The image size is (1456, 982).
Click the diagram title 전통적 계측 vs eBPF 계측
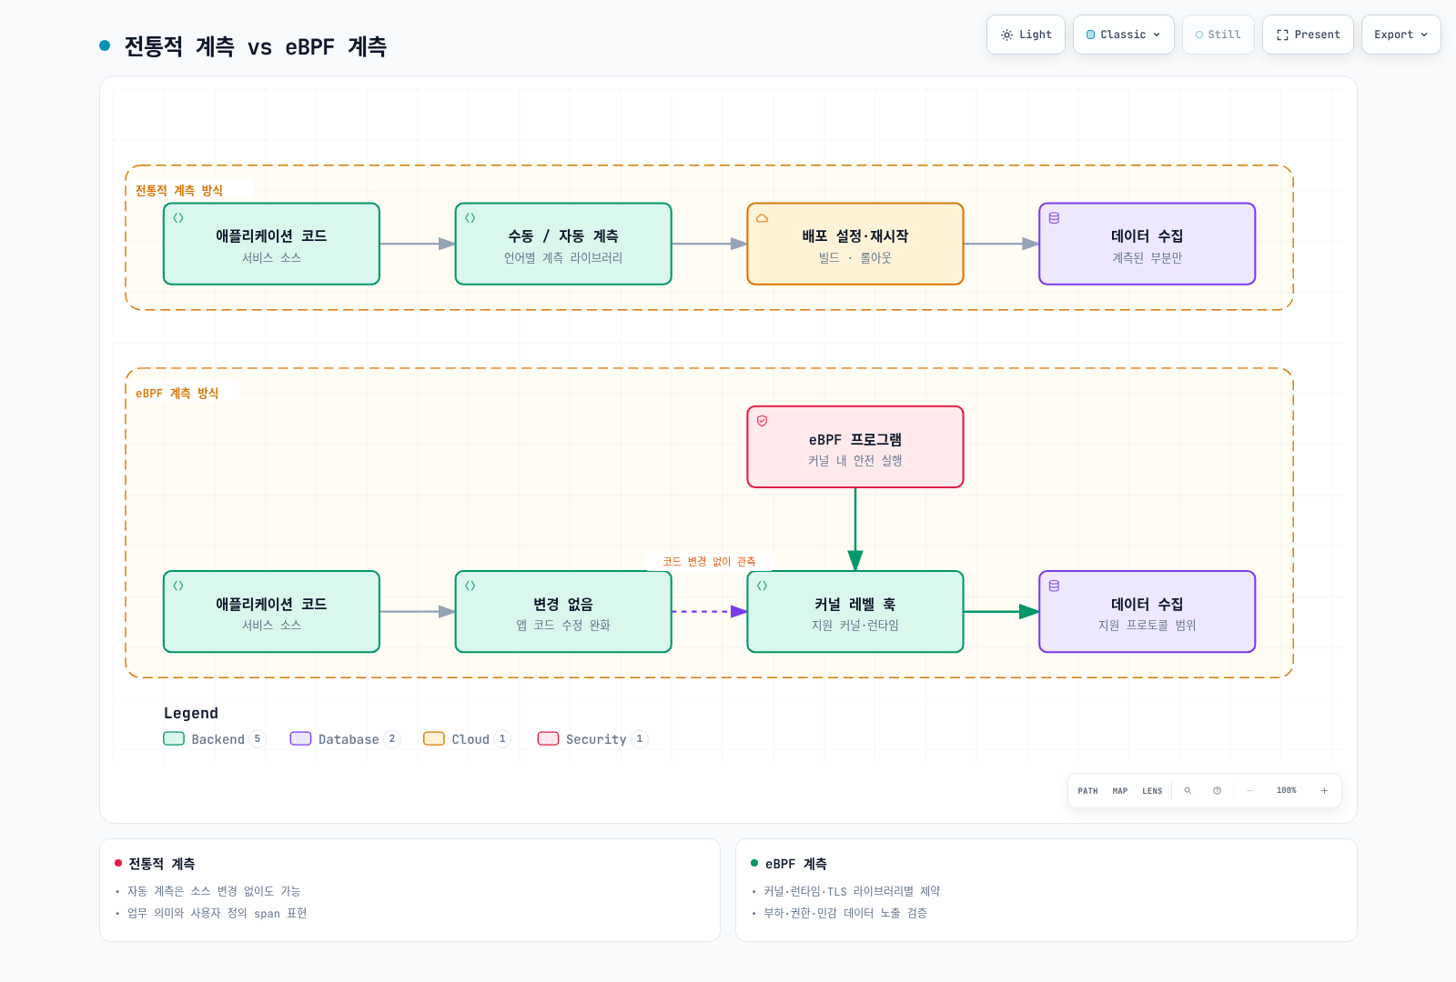256,46
